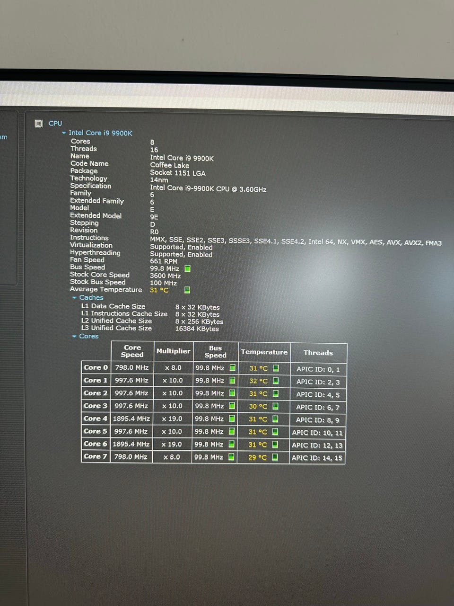The image size is (454, 606).
Task: Click Core 0 bus speed graph icon
Action: [233, 367]
